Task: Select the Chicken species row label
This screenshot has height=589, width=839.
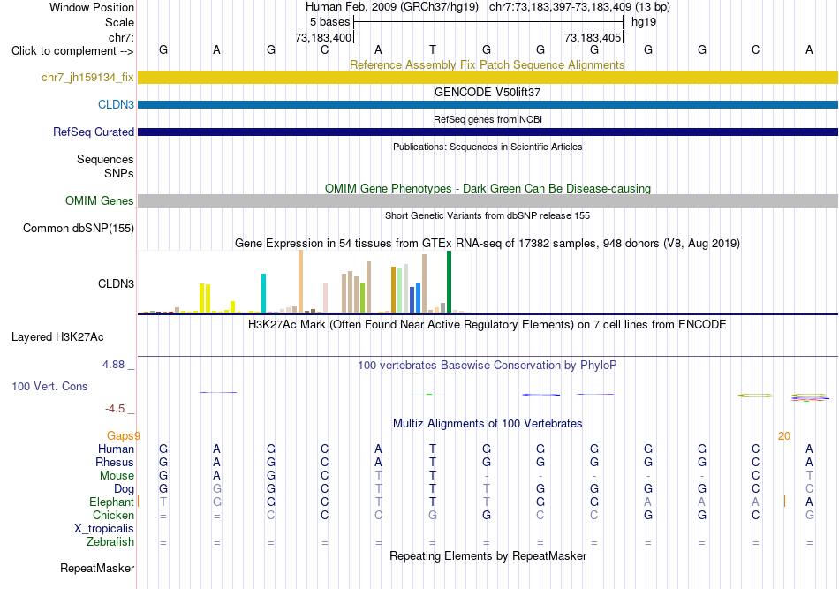Action: [113, 515]
